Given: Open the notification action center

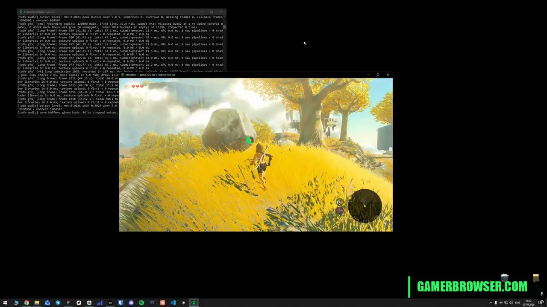Looking at the screenshot, I should pyautogui.click(x=541, y=303).
